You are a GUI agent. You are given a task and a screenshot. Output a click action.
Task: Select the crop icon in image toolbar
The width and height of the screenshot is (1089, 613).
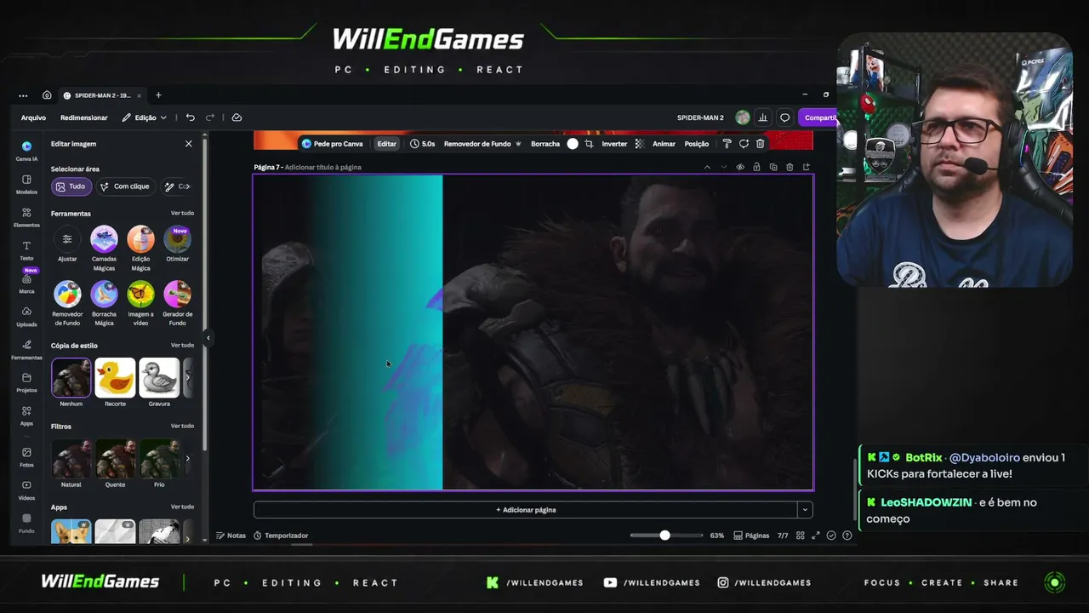click(589, 144)
